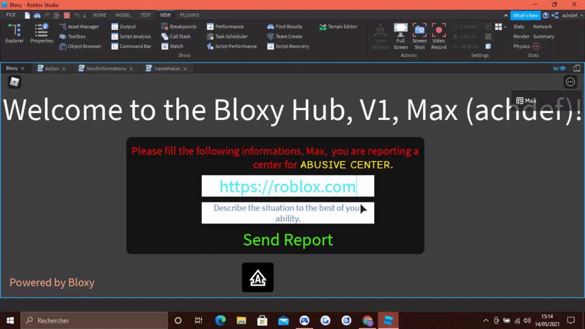This screenshot has height=329, width=585.
Task: Show the Command Bar
Action: 131,46
